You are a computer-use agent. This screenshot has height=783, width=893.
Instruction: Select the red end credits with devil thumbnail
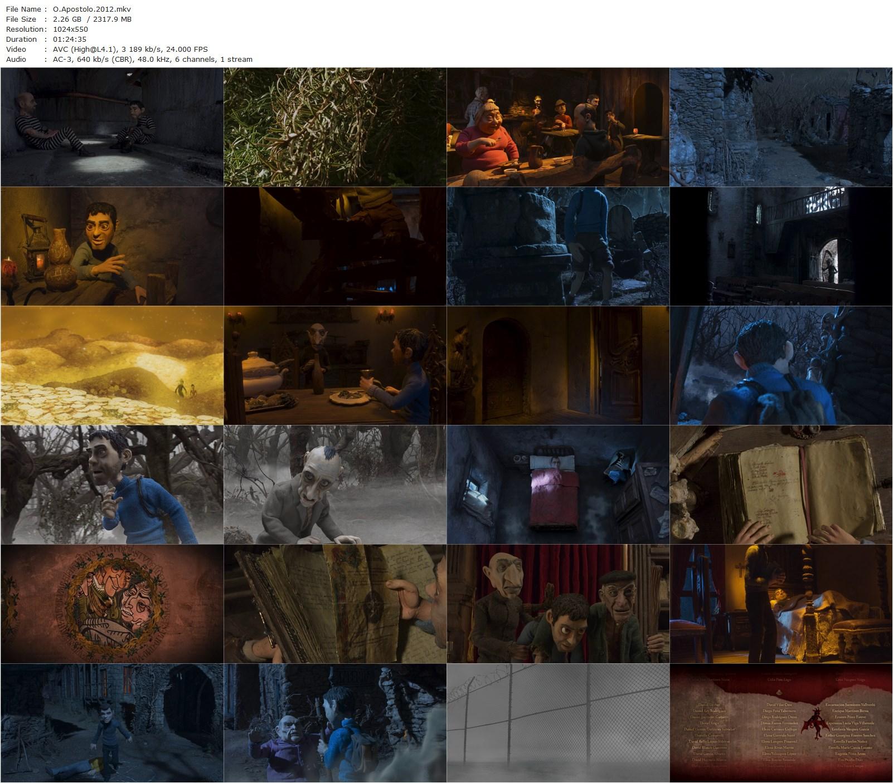point(780,723)
